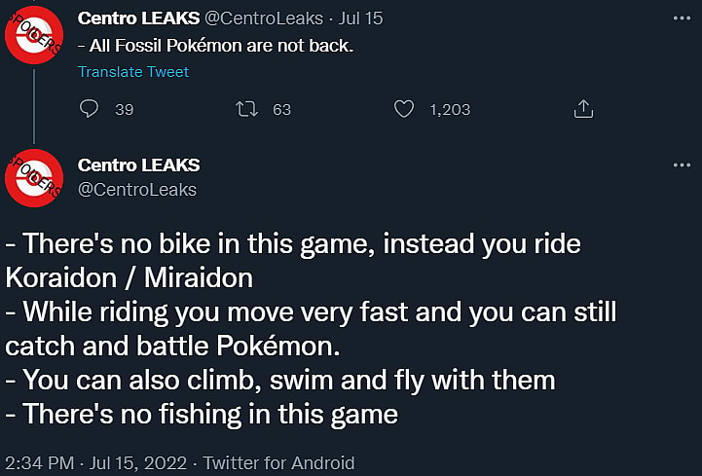Open more options on the Koraidon tweet
Screen dimensions: 702x476
point(681,165)
